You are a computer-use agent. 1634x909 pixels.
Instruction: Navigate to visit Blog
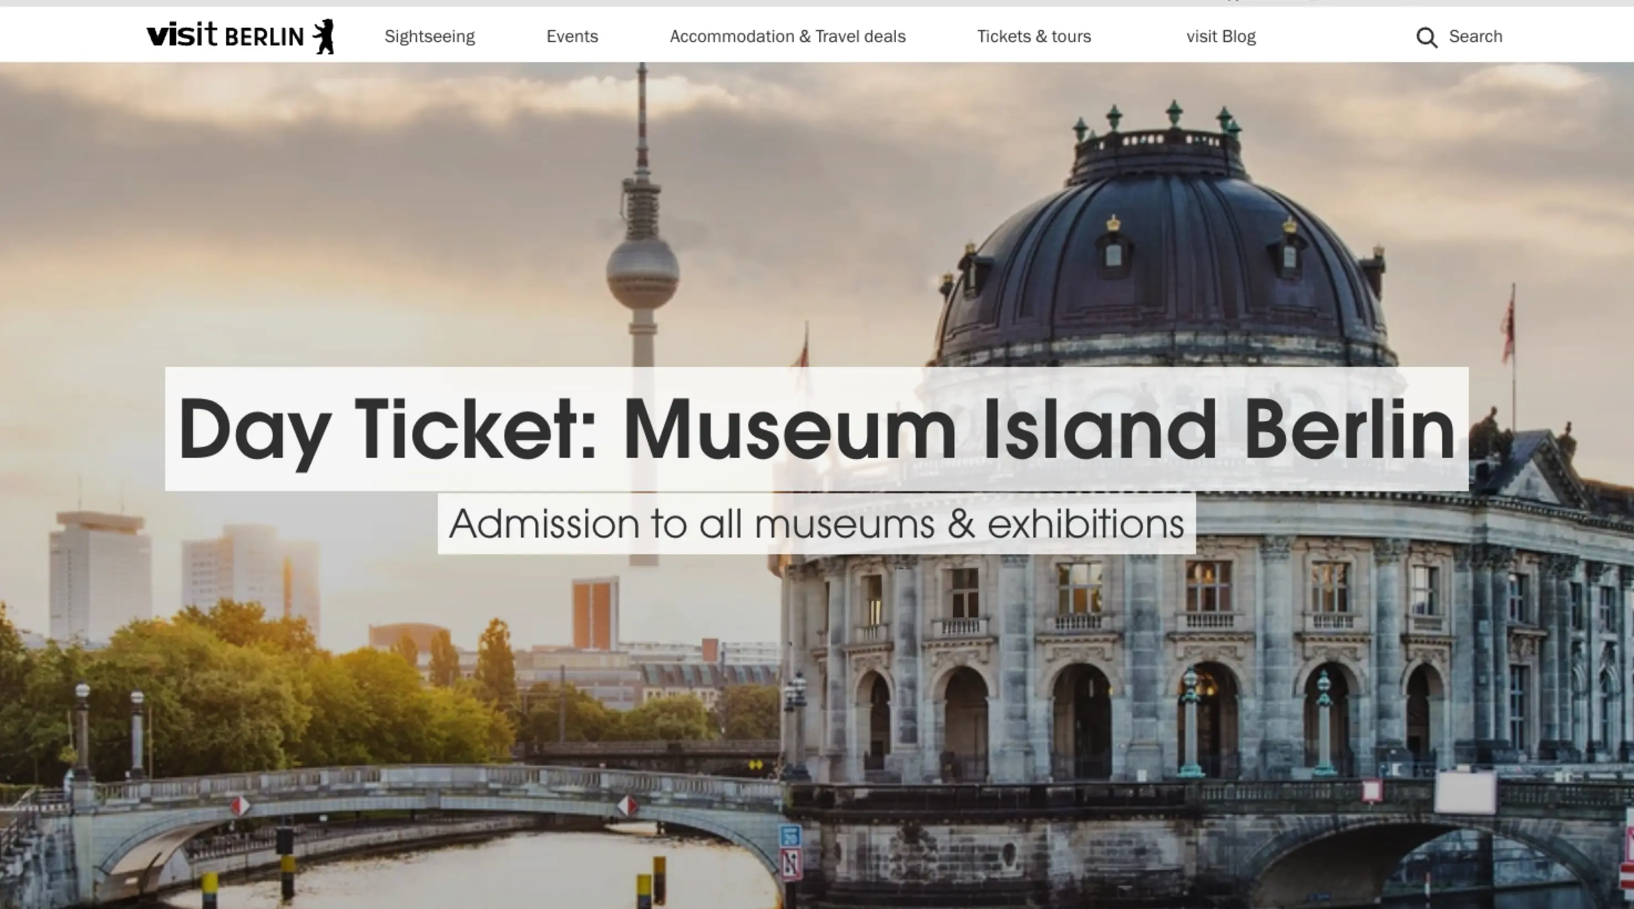(1221, 37)
